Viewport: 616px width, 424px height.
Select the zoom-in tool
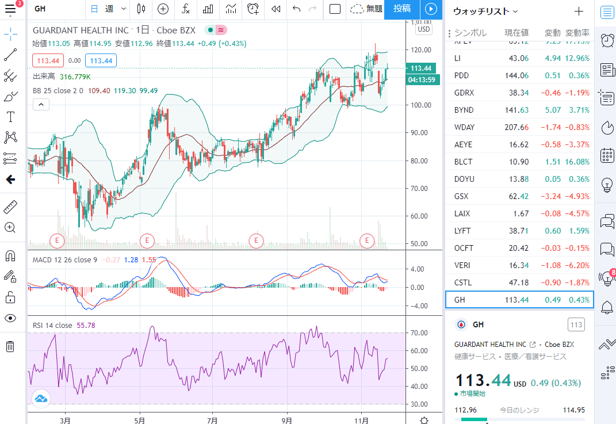click(x=10, y=227)
